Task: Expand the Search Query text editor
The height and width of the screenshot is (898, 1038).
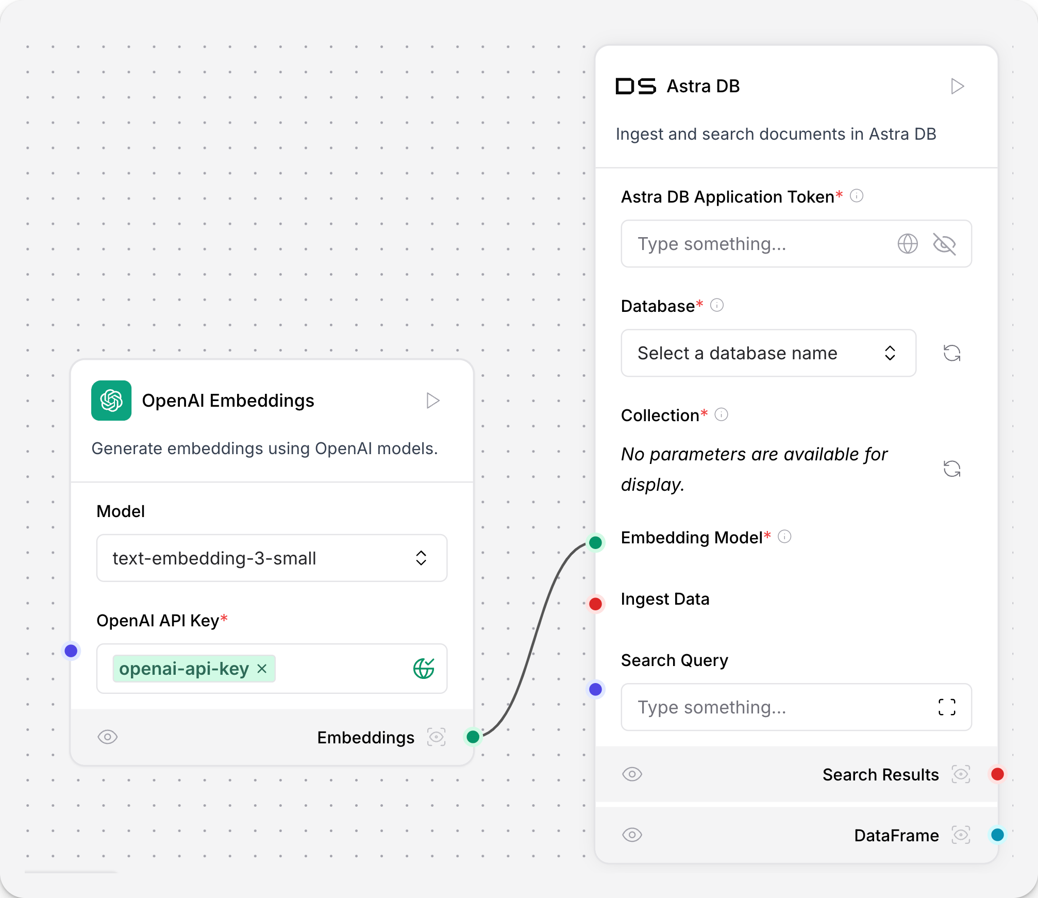Action: pos(947,707)
